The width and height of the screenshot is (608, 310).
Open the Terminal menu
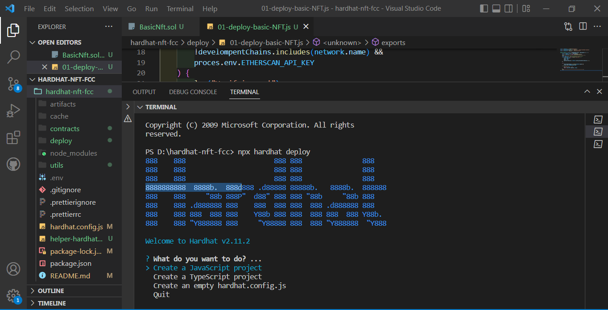point(180,8)
